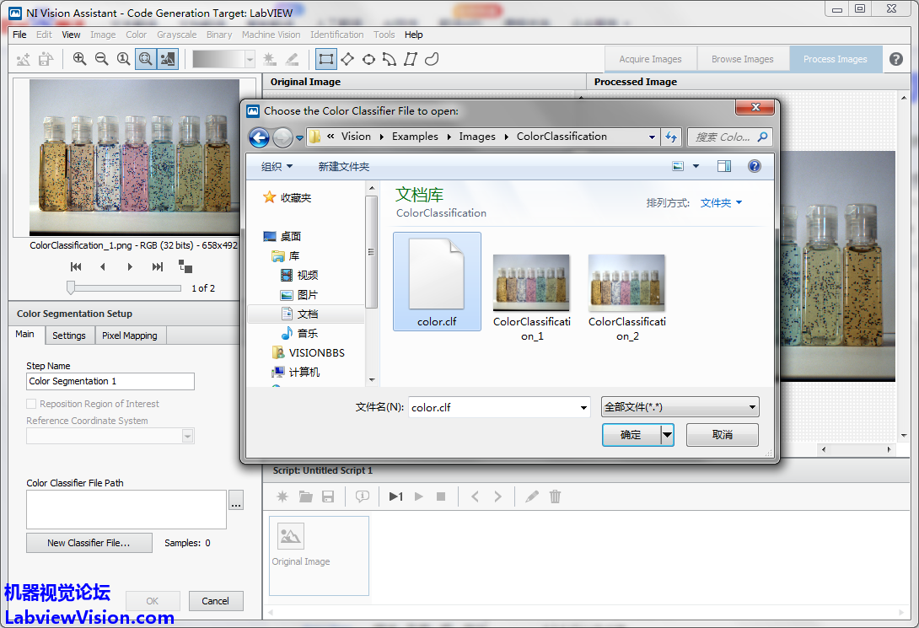Open the Help menu
Viewport: 919px width, 628px height.
point(413,35)
